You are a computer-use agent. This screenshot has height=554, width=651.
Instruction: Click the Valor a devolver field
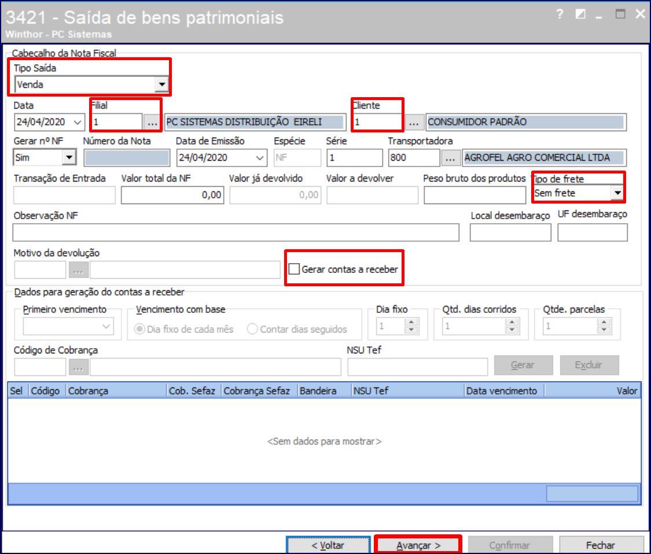(x=373, y=195)
